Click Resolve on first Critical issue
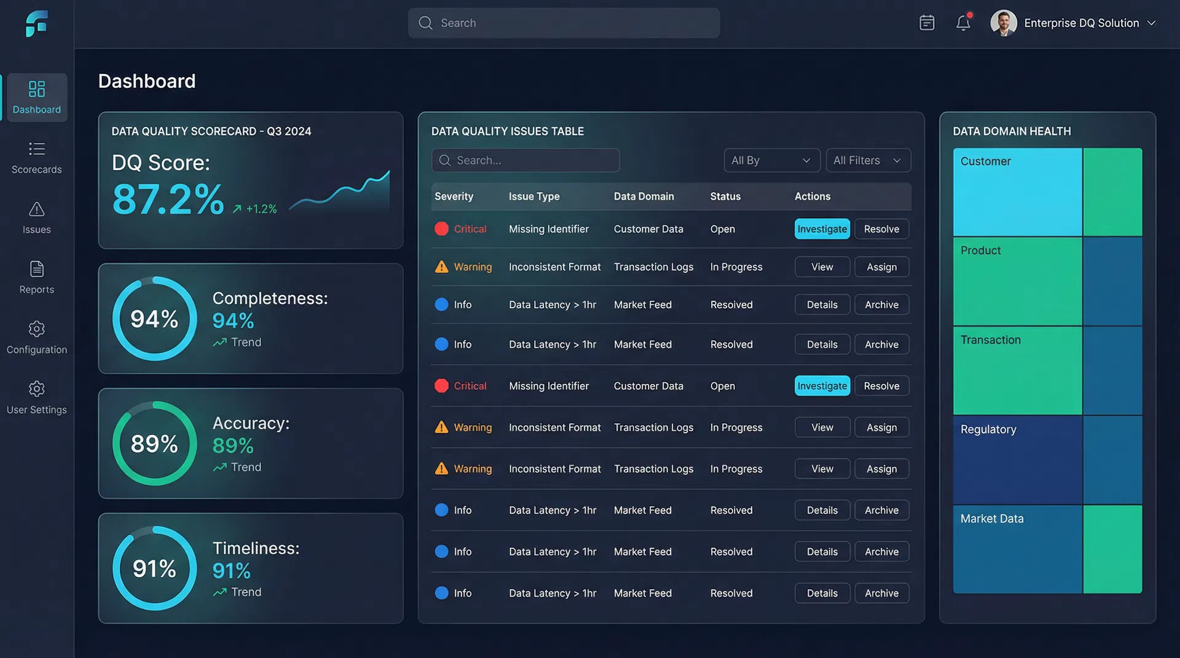The width and height of the screenshot is (1180, 658). (881, 229)
